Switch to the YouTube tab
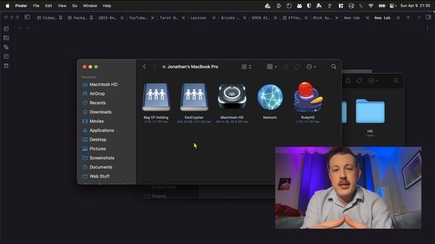 tap(138, 18)
